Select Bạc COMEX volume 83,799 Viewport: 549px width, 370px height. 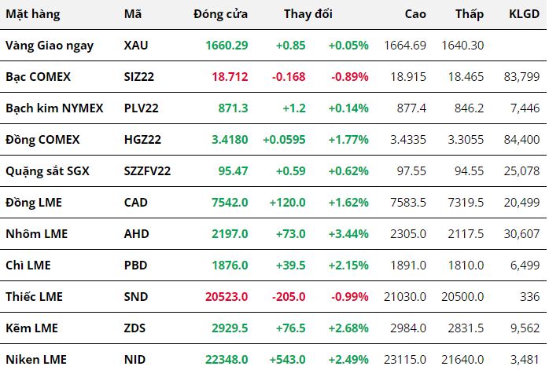pyautogui.click(x=521, y=76)
